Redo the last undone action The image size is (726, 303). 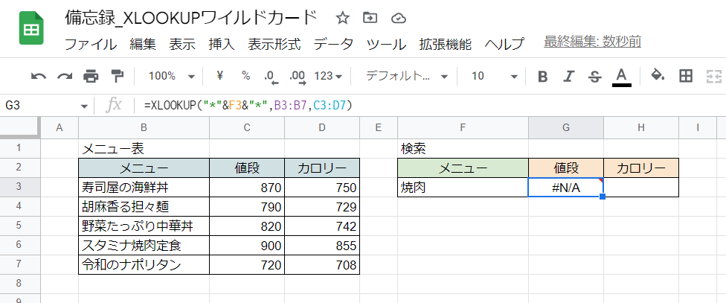(65, 75)
